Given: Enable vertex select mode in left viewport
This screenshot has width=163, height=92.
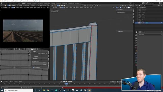Looking at the screenshot, I should 11,8.
